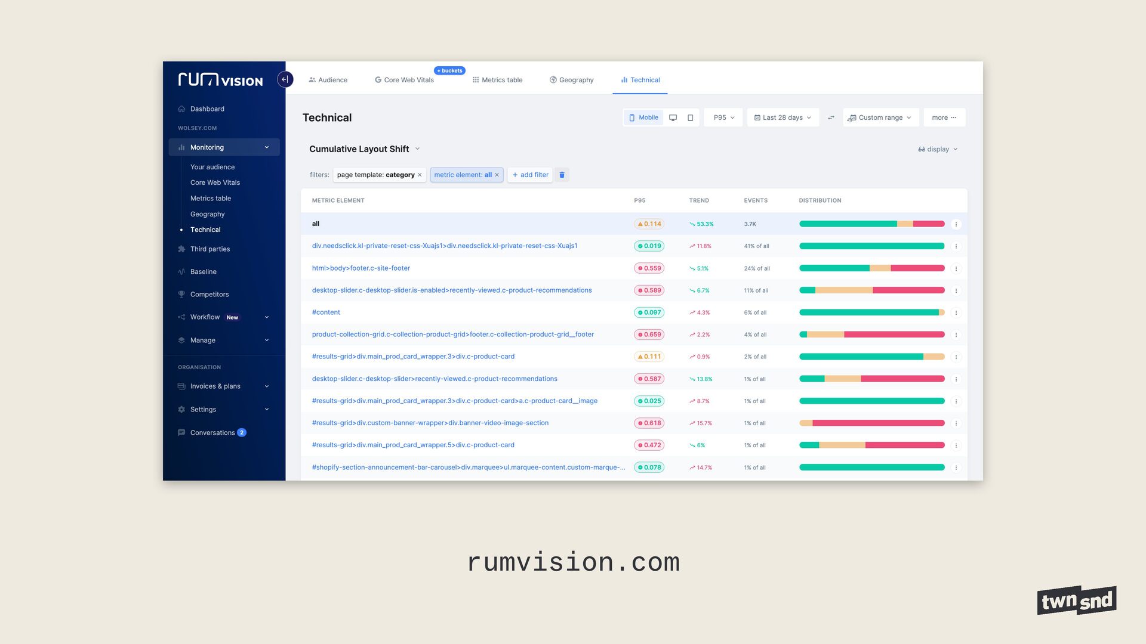Click the distribution bar of footer.c-site-footer row

tap(871, 268)
